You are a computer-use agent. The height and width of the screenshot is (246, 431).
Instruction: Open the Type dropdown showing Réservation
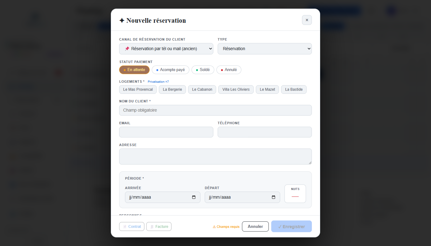coord(265,49)
